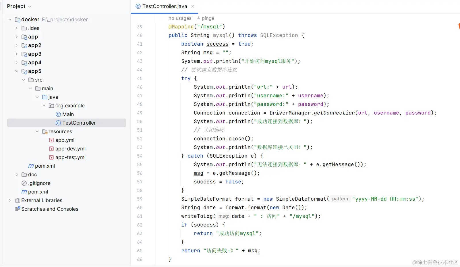This screenshot has width=460, height=267.
Task: Click the src folder icon
Action: (x=31, y=80)
